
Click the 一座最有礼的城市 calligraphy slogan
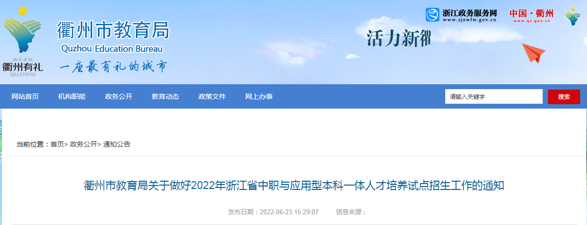click(x=113, y=67)
